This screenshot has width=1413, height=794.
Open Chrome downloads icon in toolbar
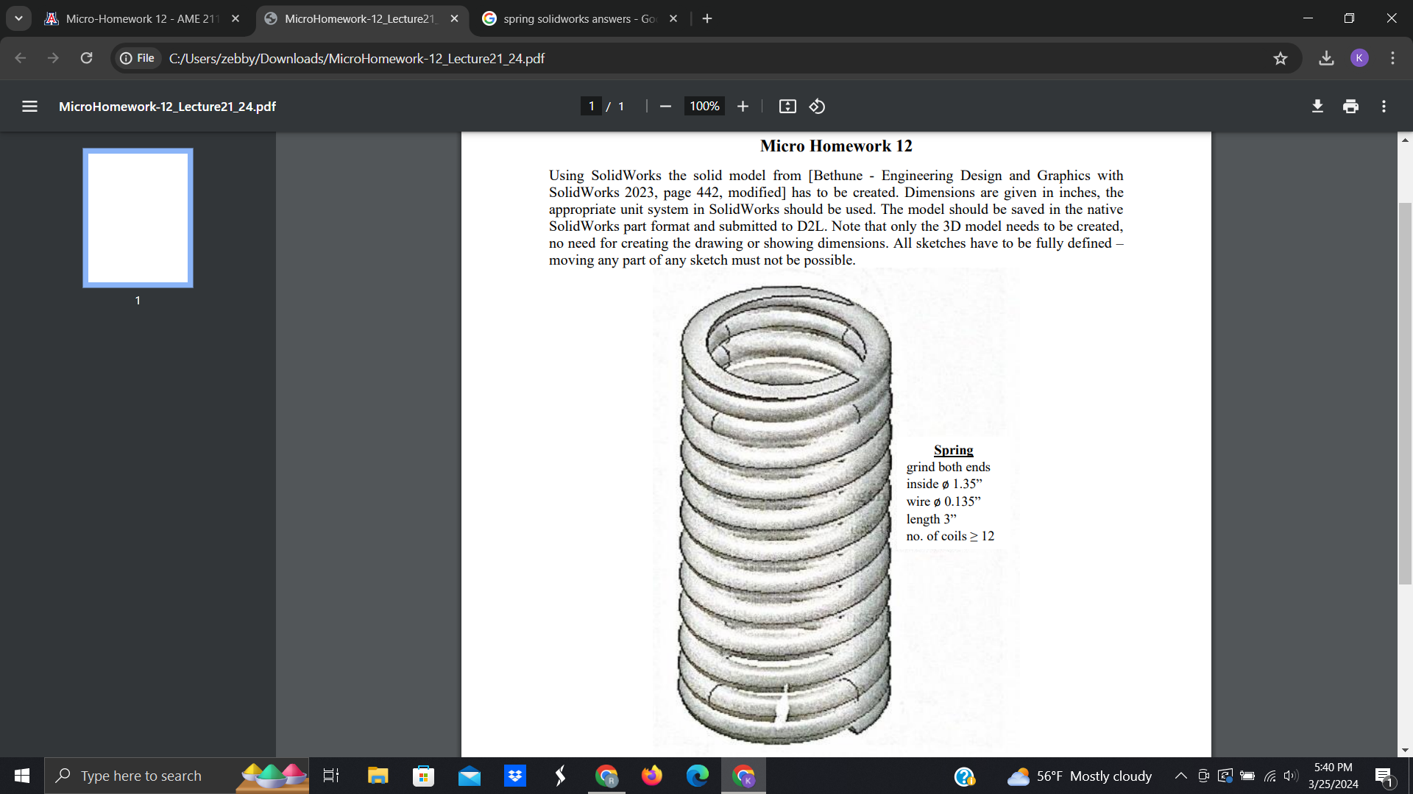pyautogui.click(x=1326, y=58)
